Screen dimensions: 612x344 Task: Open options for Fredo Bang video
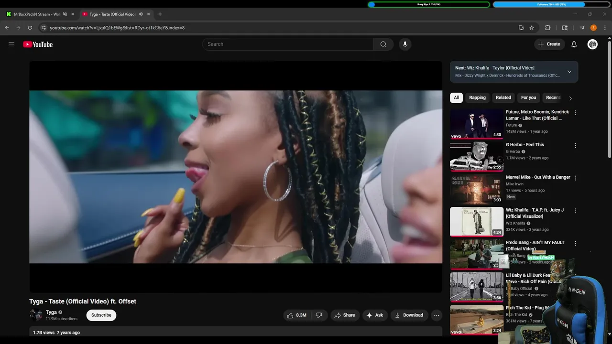(576, 243)
